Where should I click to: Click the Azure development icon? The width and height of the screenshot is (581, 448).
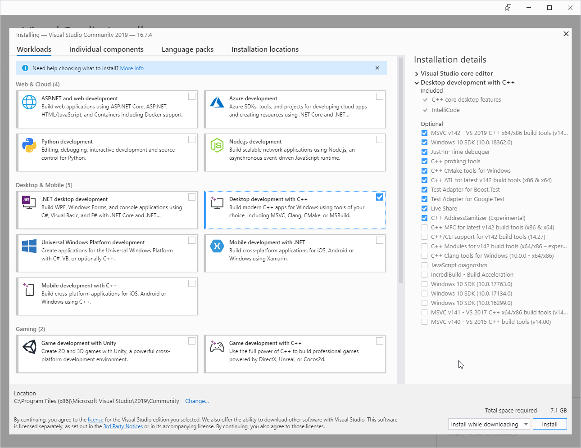[217, 102]
